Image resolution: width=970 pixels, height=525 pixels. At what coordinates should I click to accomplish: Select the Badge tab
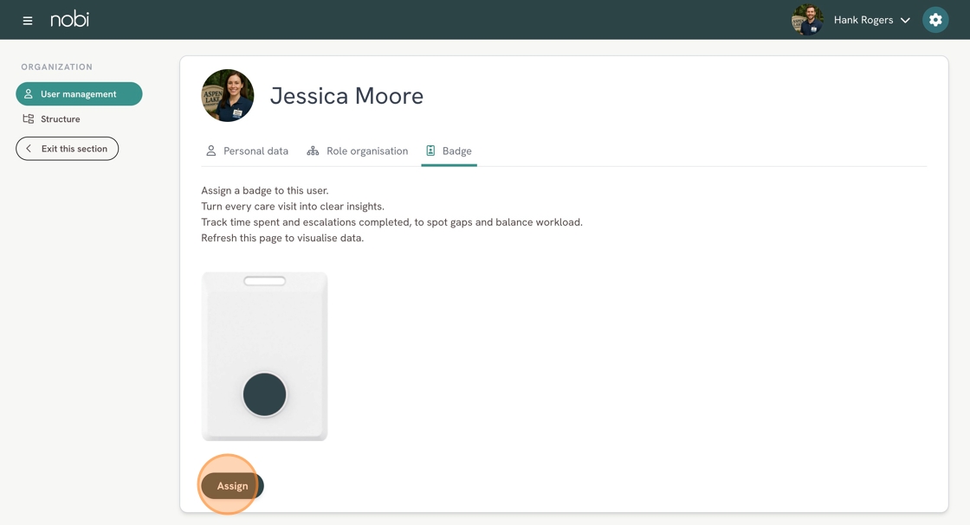(449, 150)
